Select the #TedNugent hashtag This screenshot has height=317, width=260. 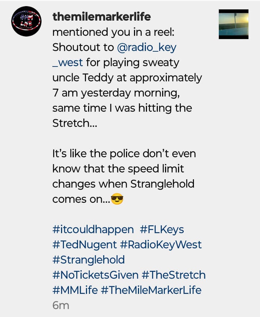click(84, 244)
